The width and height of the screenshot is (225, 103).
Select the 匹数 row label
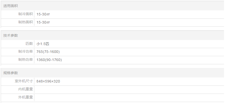coord(29,44)
